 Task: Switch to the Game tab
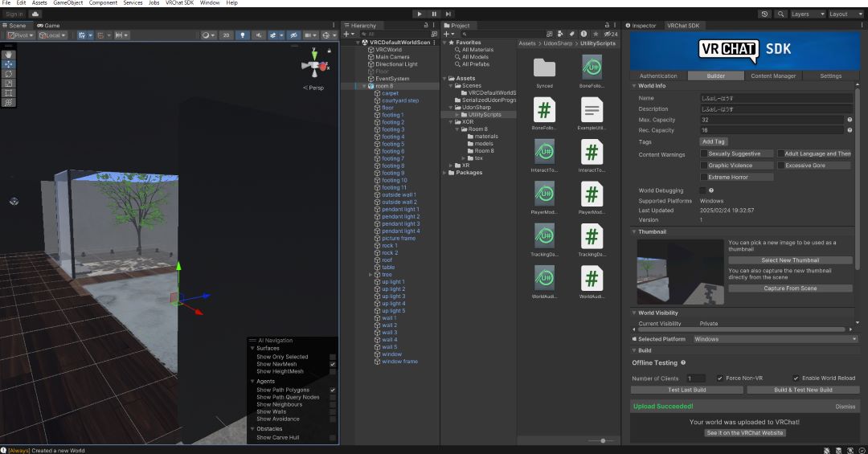tap(49, 26)
